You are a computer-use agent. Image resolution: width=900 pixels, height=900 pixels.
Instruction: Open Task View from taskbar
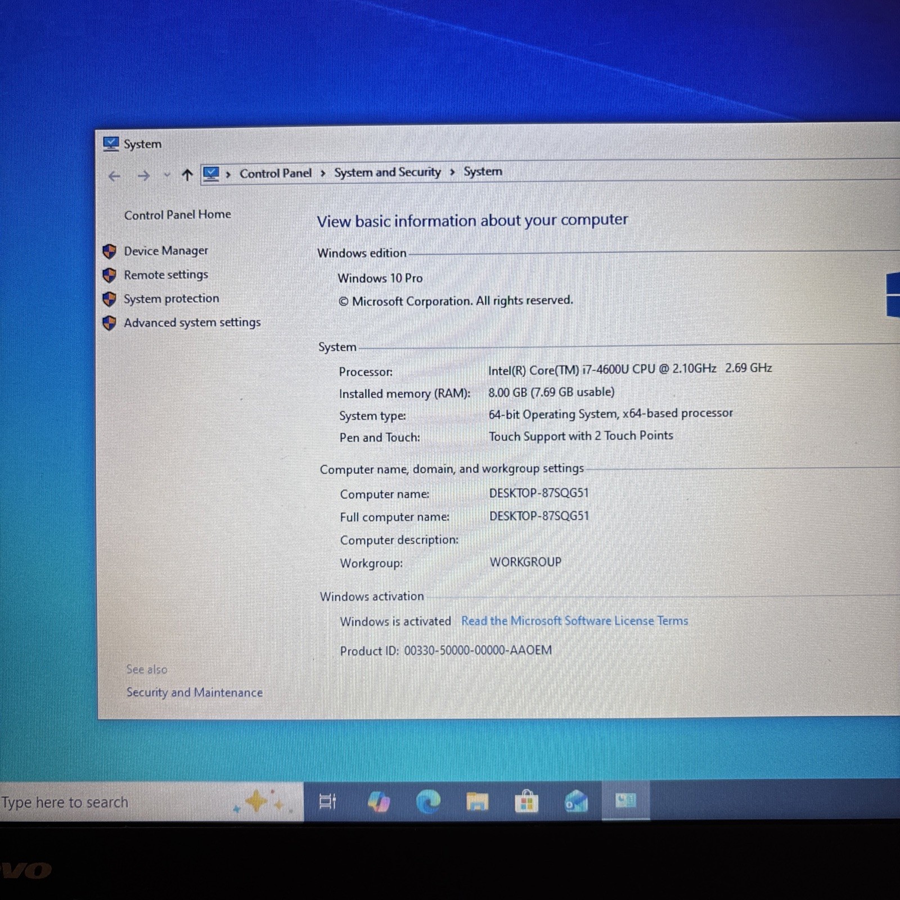(327, 802)
